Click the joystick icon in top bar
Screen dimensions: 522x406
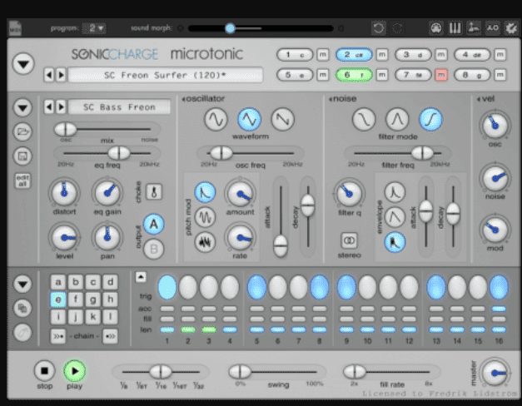474,28
